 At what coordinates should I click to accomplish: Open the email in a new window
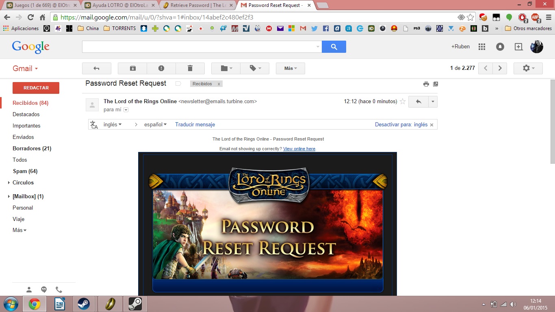coord(436,84)
